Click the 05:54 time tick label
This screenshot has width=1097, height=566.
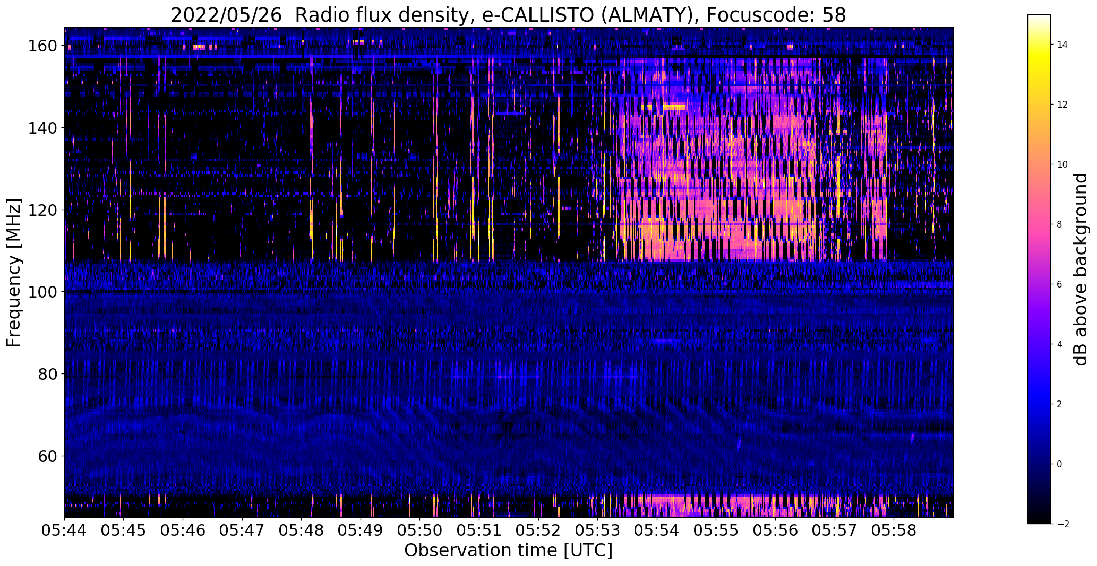[x=657, y=530]
